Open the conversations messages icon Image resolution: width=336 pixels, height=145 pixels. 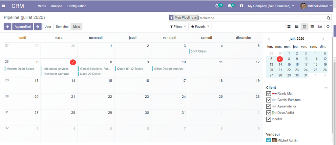point(230,6)
